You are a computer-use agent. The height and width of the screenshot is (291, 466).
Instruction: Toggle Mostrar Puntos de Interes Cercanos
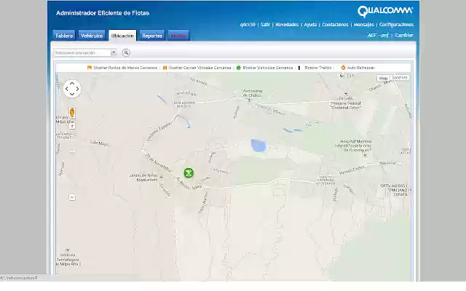[x=125, y=68]
